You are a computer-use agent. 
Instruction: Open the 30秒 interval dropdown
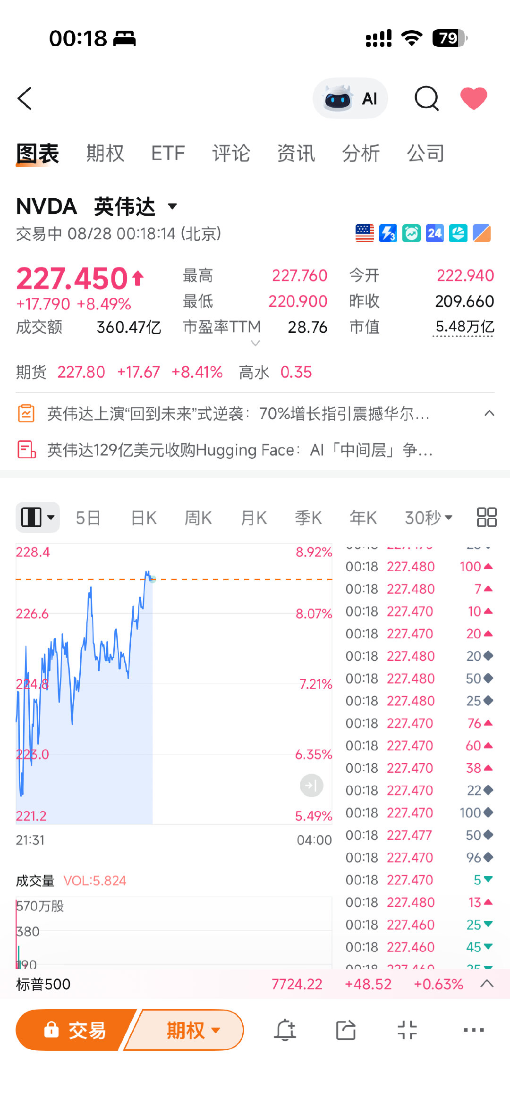click(x=429, y=517)
